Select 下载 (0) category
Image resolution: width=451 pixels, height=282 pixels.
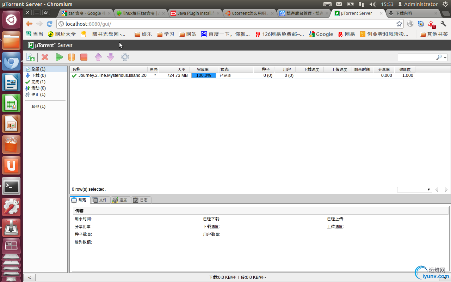click(x=45, y=75)
